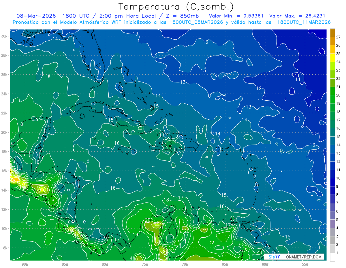346x268 pixels.
Task: Click the contour label "11" on the map
Action: pos(298,79)
